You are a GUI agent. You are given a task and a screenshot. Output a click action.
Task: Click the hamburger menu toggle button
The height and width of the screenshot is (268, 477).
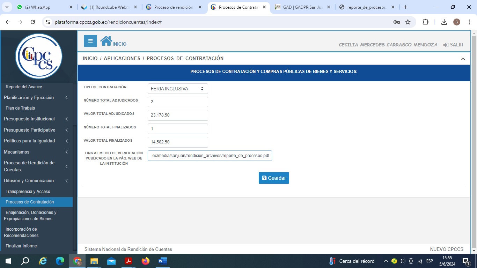coord(90,41)
